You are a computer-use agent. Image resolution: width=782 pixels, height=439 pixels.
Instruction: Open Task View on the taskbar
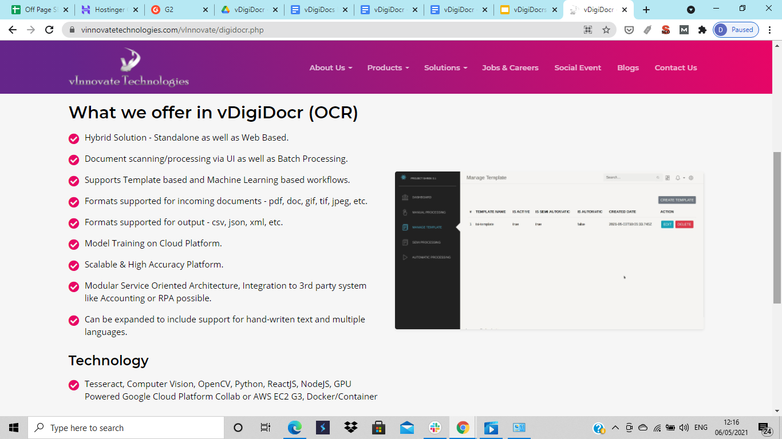tap(266, 428)
